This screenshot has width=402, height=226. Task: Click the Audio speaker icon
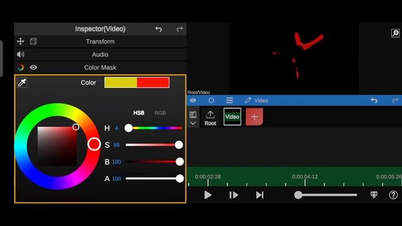coord(21,55)
